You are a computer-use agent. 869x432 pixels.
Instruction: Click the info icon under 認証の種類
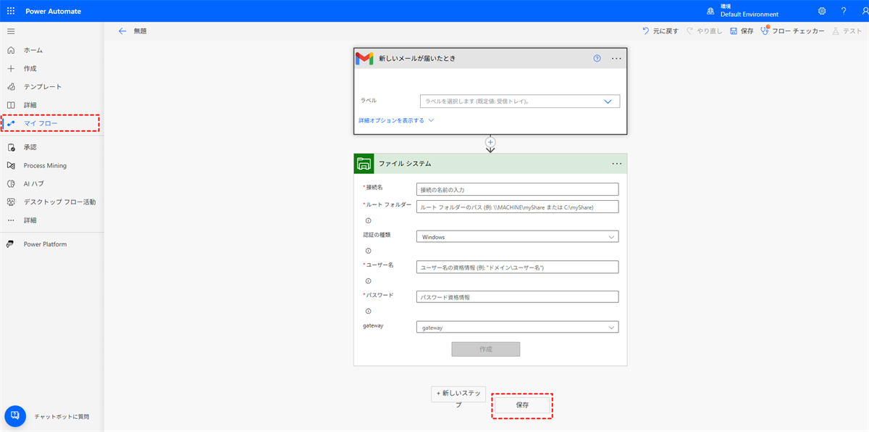coord(368,251)
